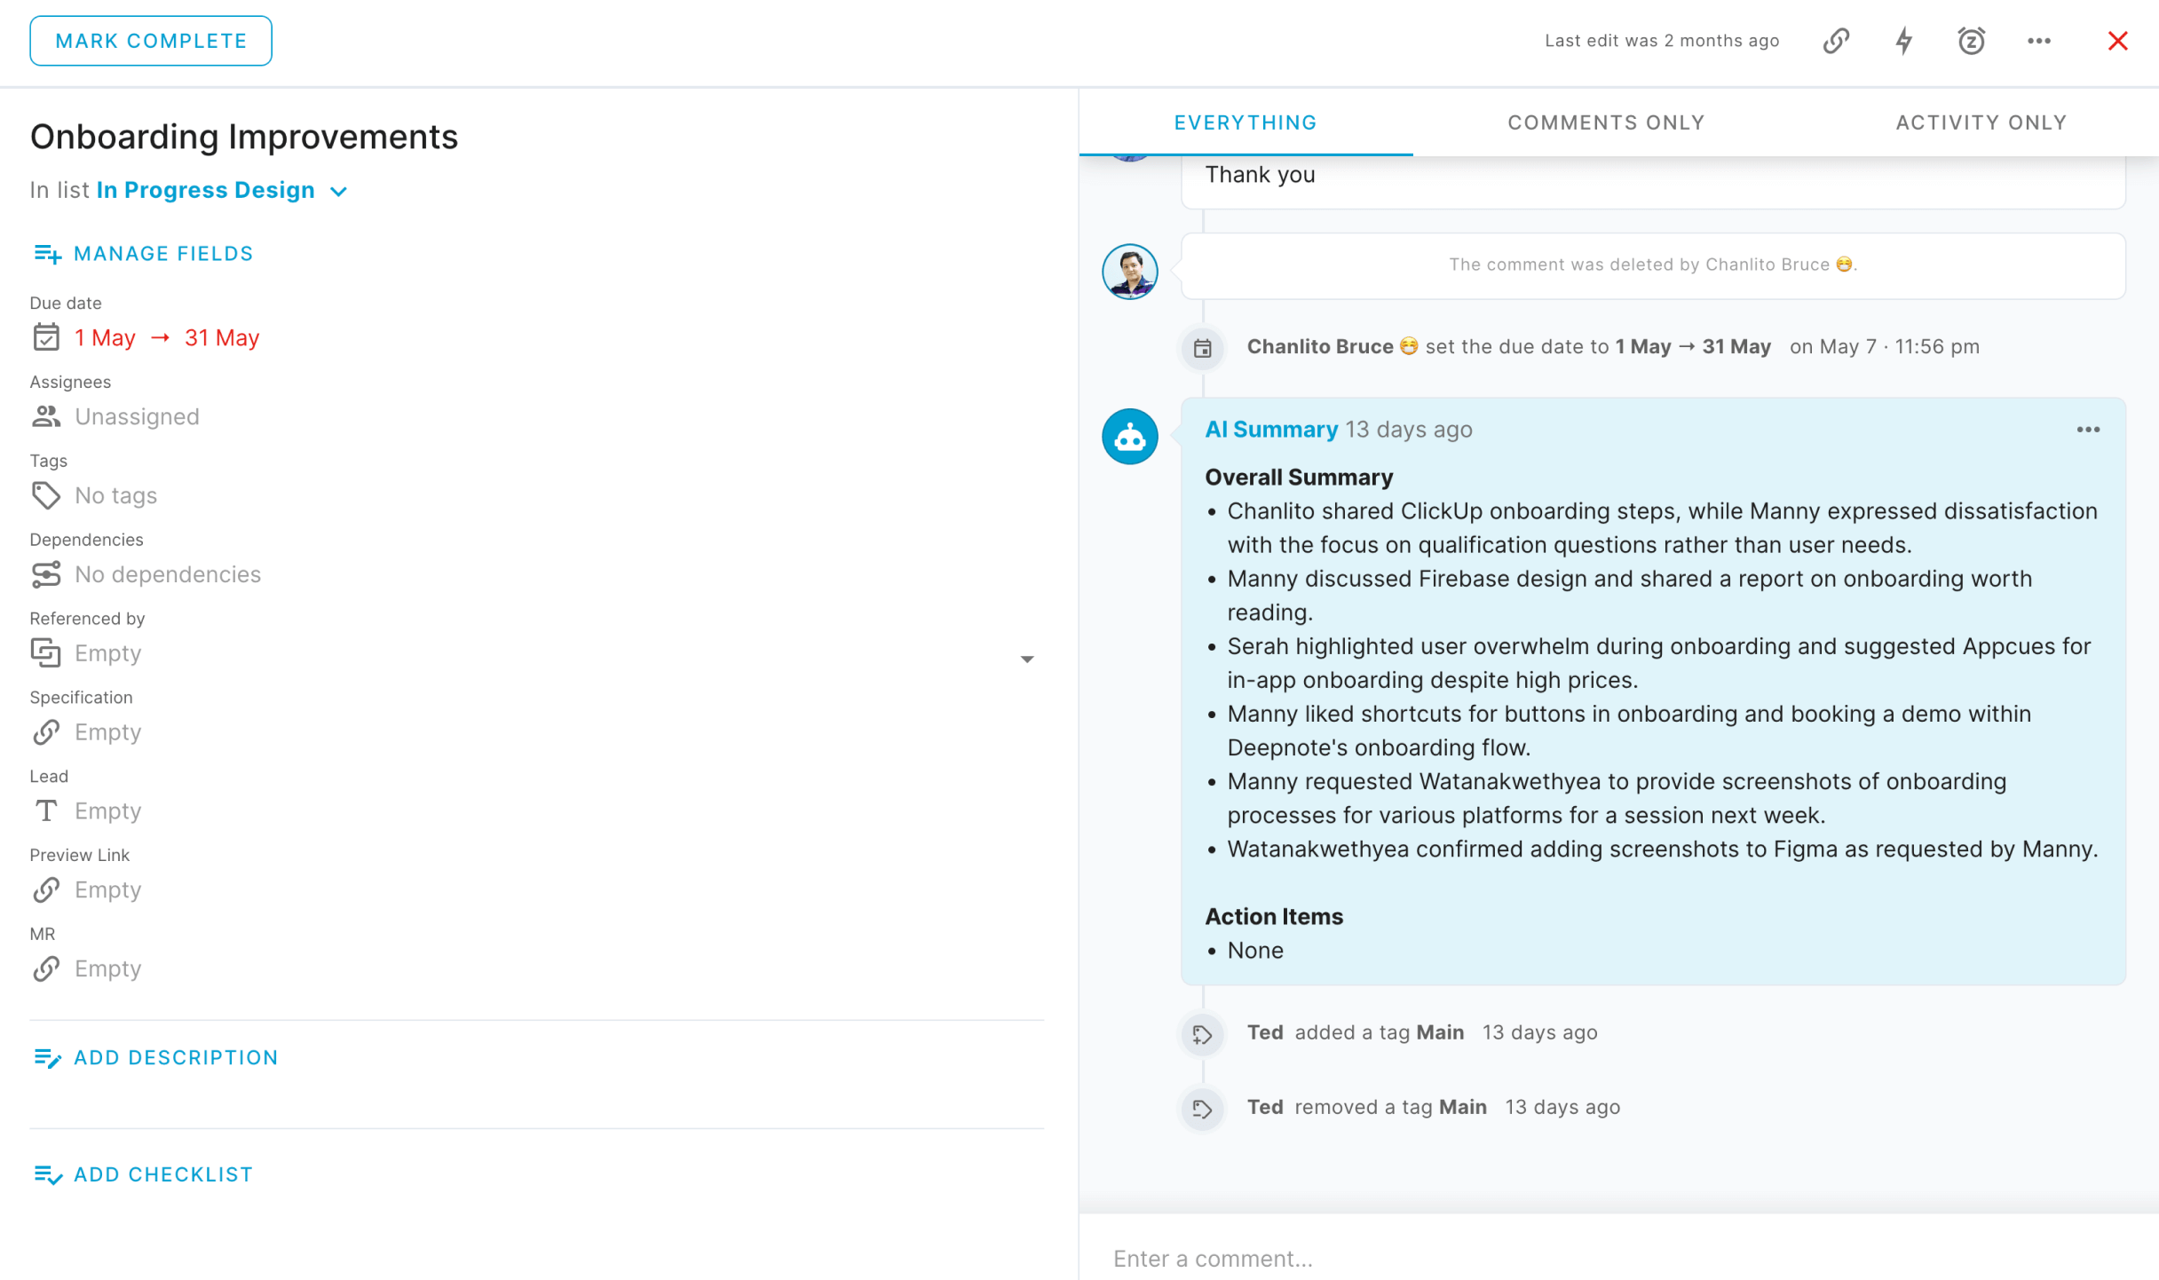Viewport: 2159px width, 1280px height.
Task: Open AI Summary comment options menu
Action: [x=2088, y=430]
